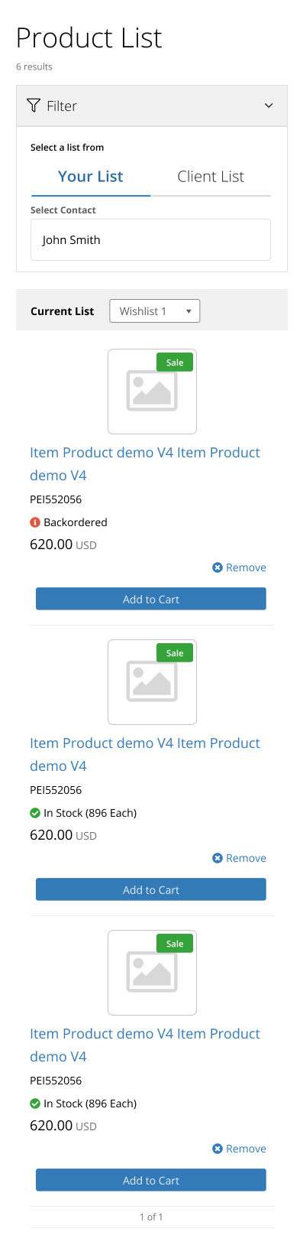Click the Sale badge on third product
The image size is (303, 1258).
tap(175, 944)
